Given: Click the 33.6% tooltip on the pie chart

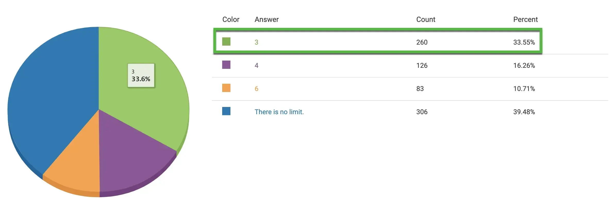Looking at the screenshot, I should [141, 76].
